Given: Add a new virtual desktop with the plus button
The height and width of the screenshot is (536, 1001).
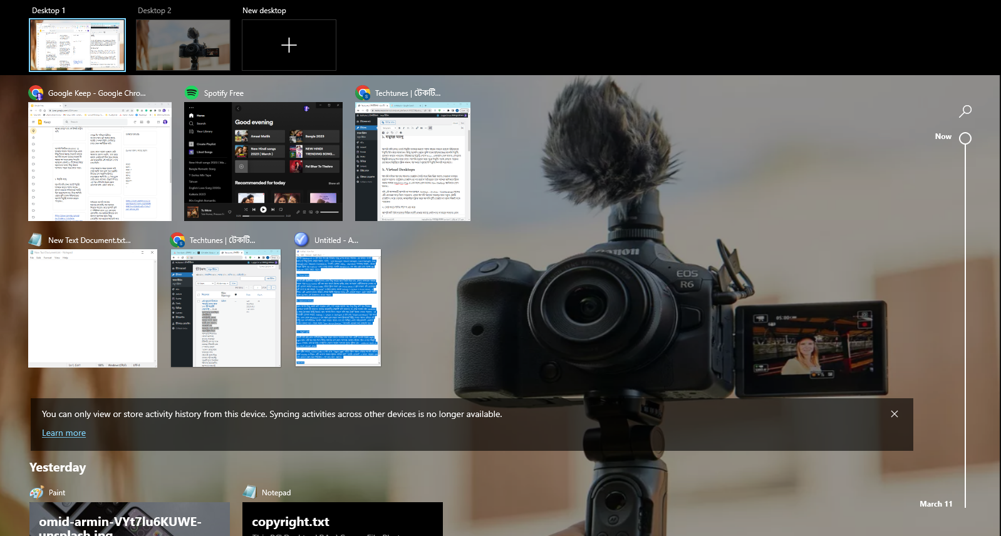Looking at the screenshot, I should pos(289,45).
